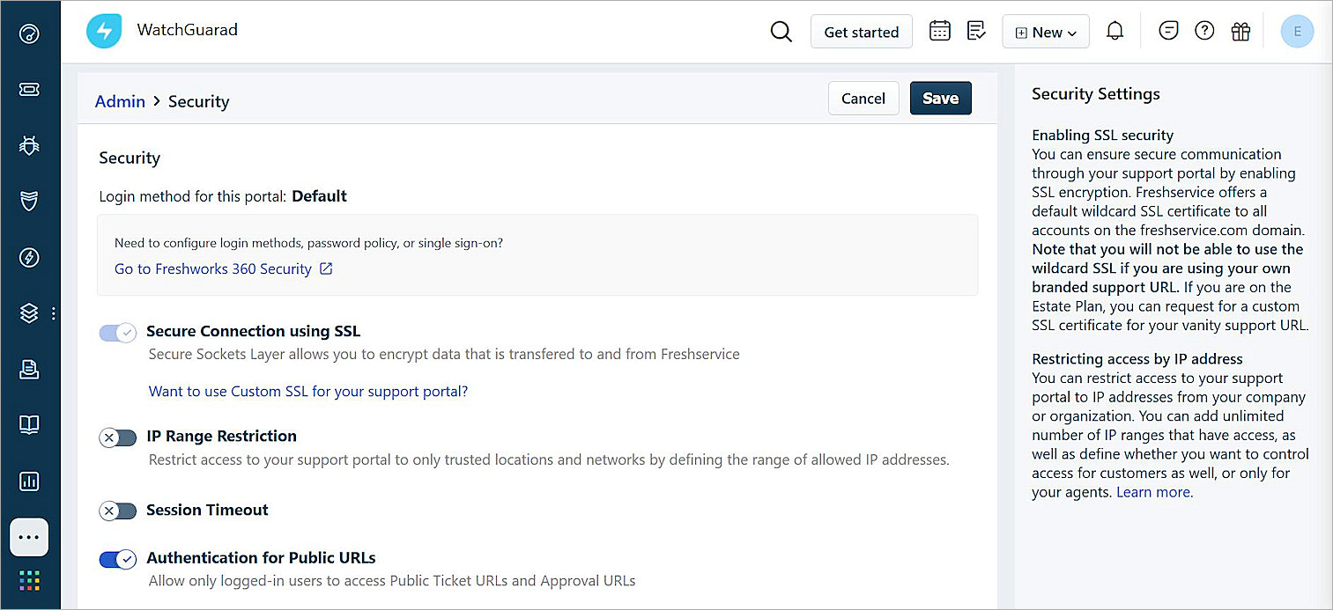Open the Knowledge Base book icon
The image size is (1333, 610).
click(x=30, y=424)
